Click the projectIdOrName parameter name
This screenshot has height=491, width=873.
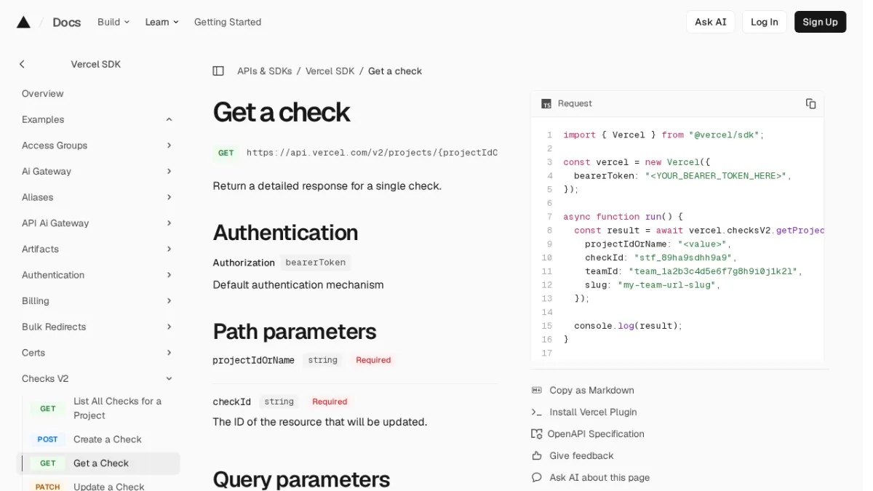[x=253, y=360]
